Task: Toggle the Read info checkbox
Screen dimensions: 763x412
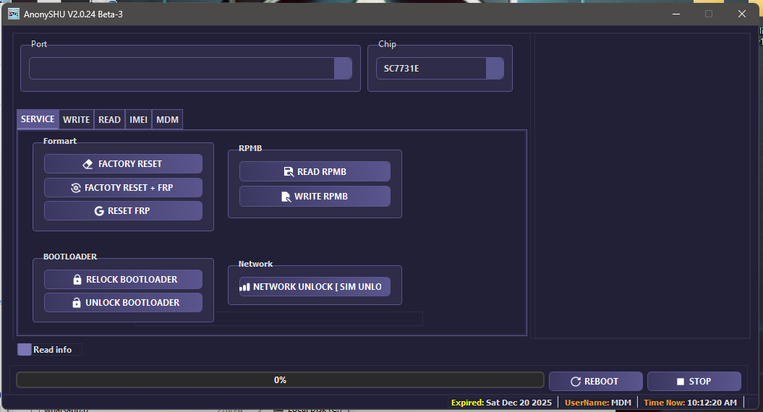Action: [x=25, y=350]
